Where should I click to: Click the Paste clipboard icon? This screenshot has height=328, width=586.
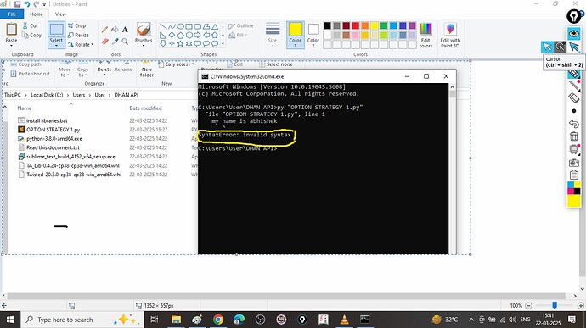click(x=11, y=29)
